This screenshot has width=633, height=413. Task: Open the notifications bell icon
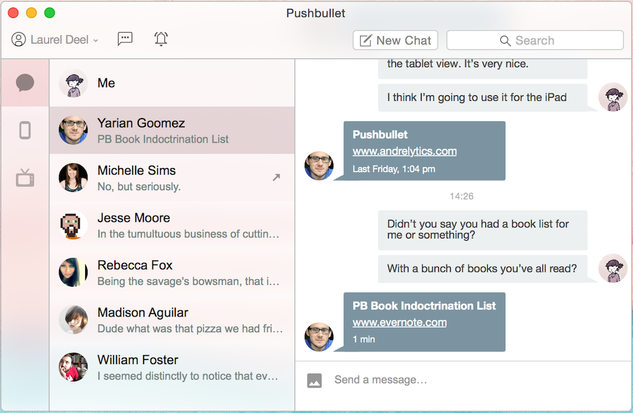161,39
